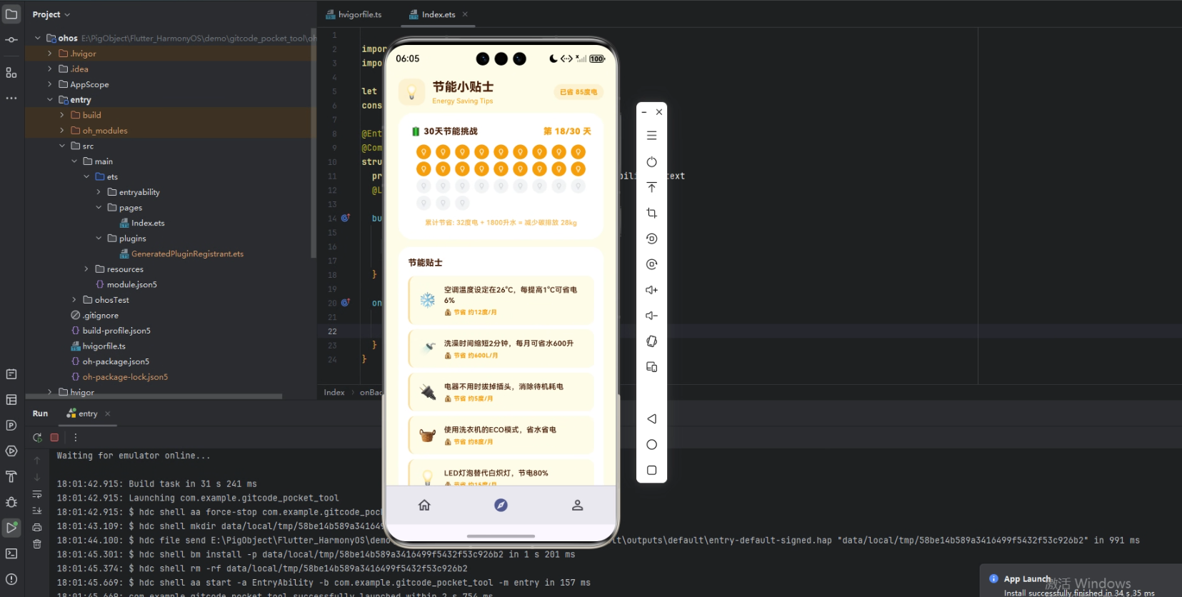The height and width of the screenshot is (597, 1182).
Task: Tap the emulator recent apps square button
Action: coord(651,471)
